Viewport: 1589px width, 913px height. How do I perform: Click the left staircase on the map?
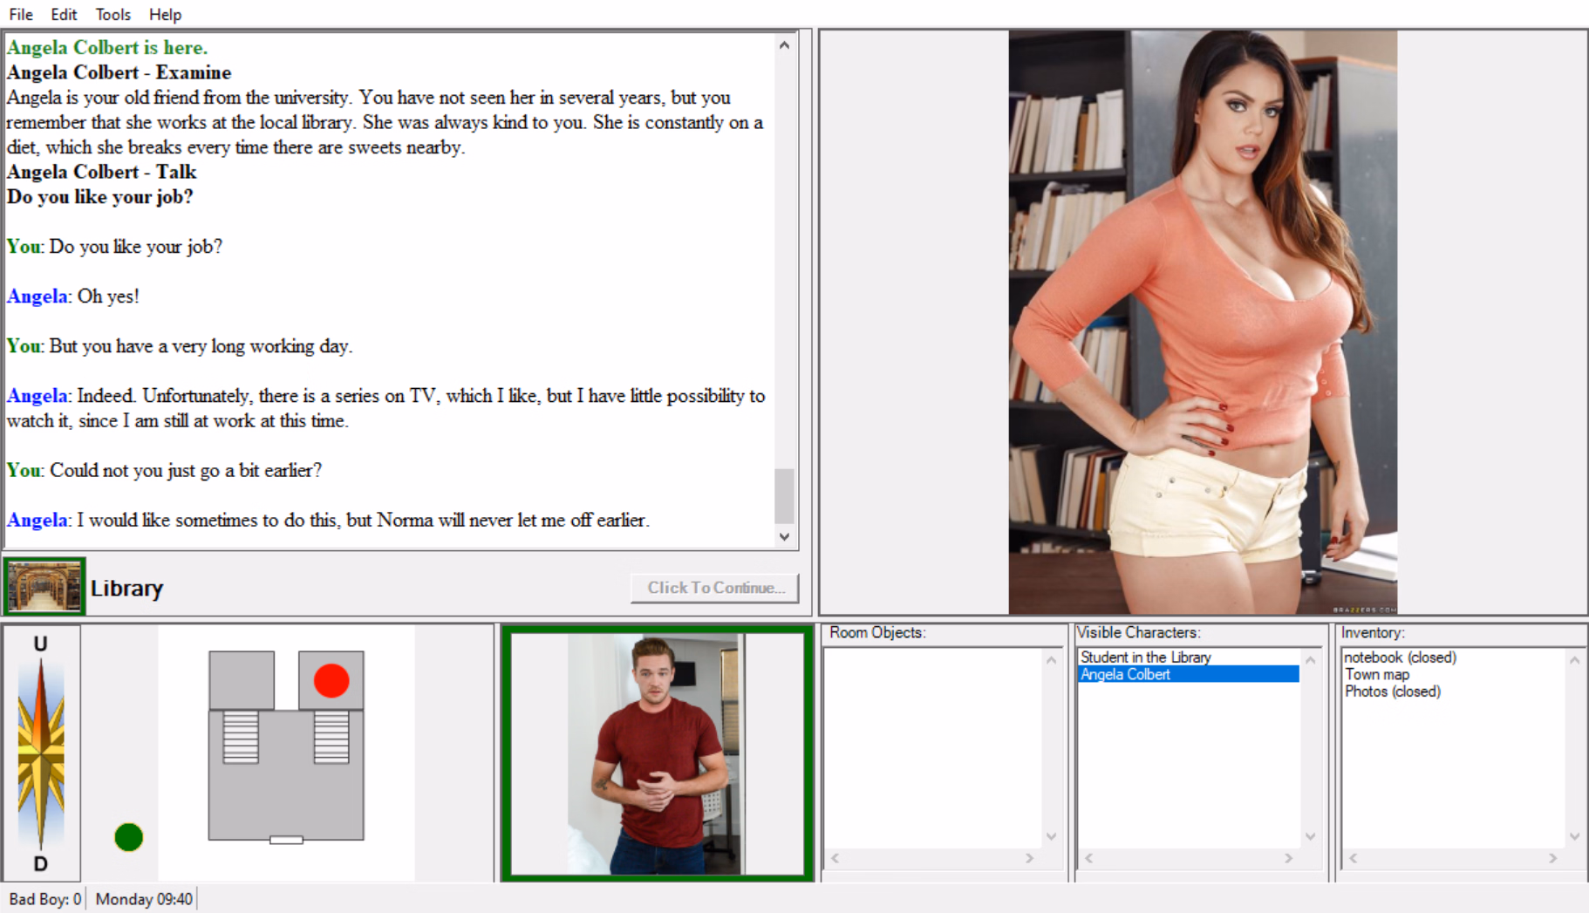[241, 738]
